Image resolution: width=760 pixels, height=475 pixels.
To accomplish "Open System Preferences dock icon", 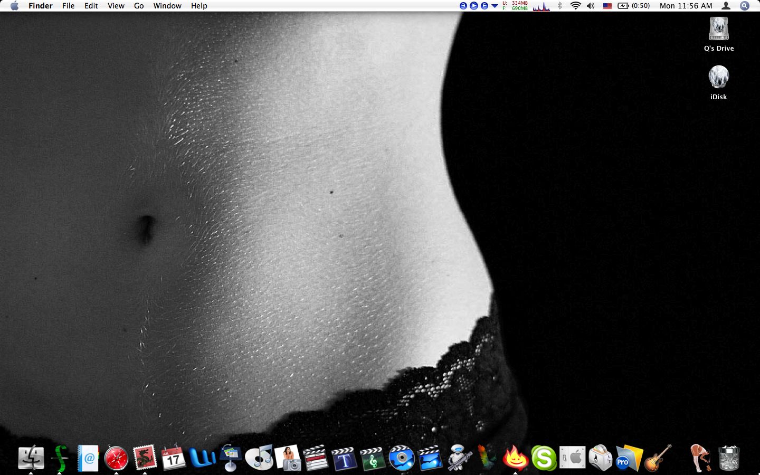I will [x=572, y=458].
